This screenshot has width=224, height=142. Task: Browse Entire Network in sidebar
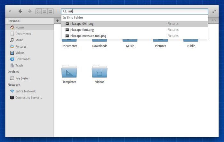pyautogui.click(x=25, y=91)
